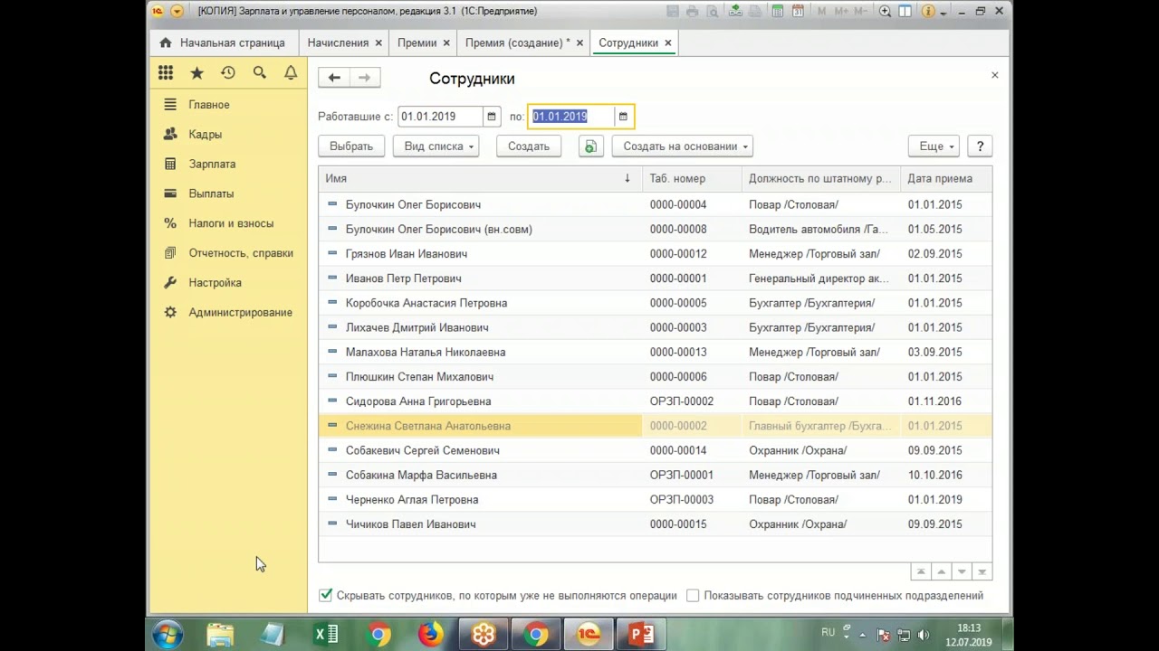Toggle the window panels layout icon

click(905, 12)
